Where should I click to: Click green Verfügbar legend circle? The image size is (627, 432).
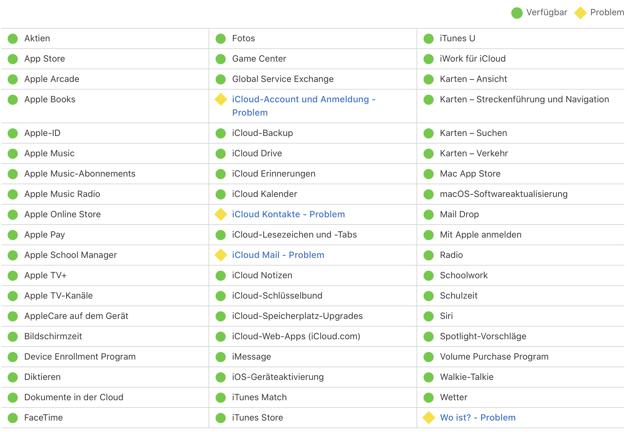tap(517, 13)
